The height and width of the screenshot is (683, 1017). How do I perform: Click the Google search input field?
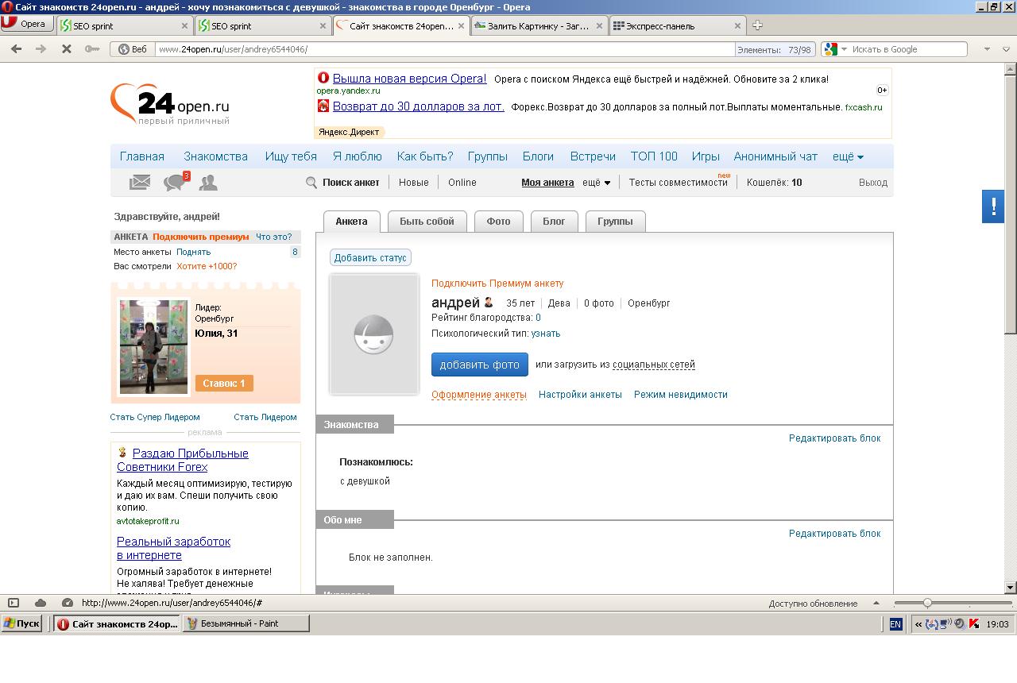click(x=907, y=49)
